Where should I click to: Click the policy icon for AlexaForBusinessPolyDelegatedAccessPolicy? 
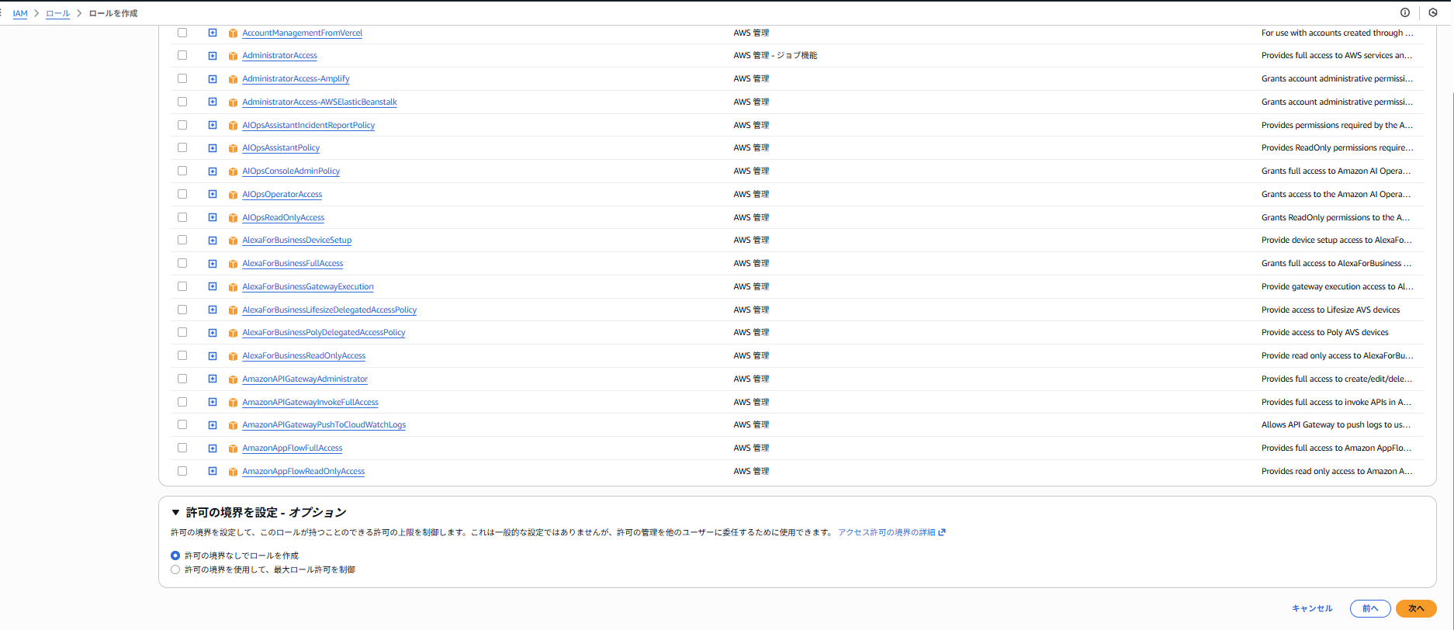233,333
